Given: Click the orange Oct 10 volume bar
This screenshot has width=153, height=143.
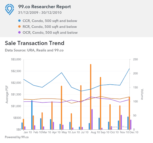Looking at the screenshot, I should [110, 117].
